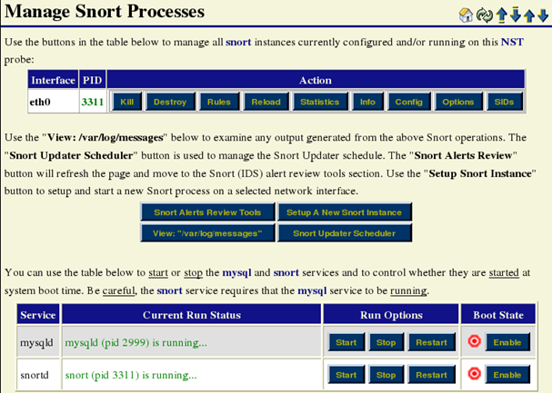Click the plain down arrow icon
The image size is (552, 393).
pyautogui.click(x=543, y=15)
